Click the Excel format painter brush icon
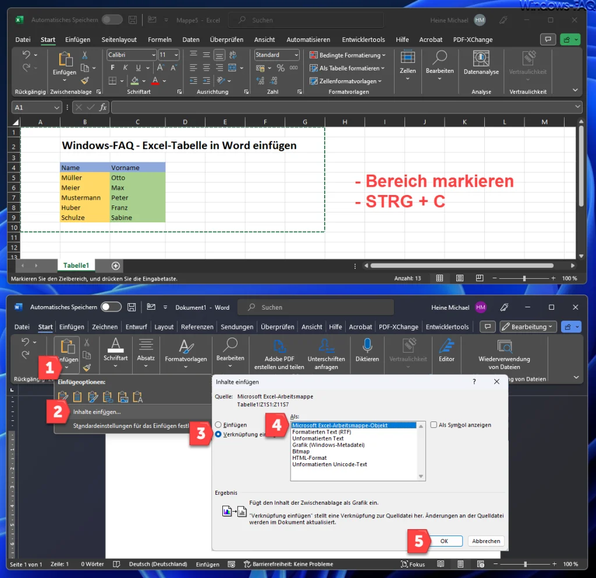The width and height of the screenshot is (596, 578). 85,80
